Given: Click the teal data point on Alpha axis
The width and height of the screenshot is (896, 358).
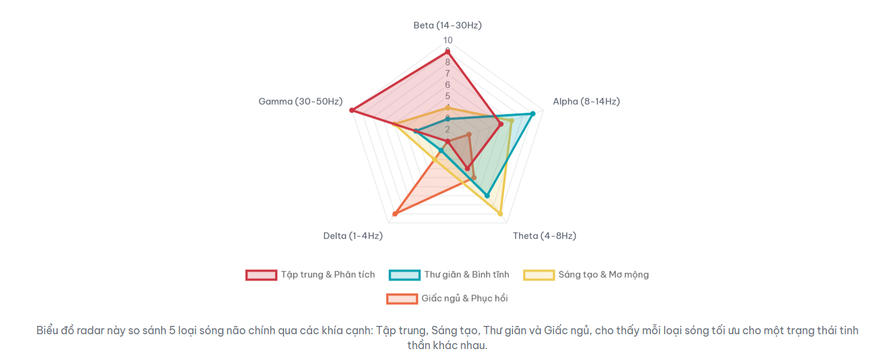Looking at the screenshot, I should pyautogui.click(x=533, y=114).
